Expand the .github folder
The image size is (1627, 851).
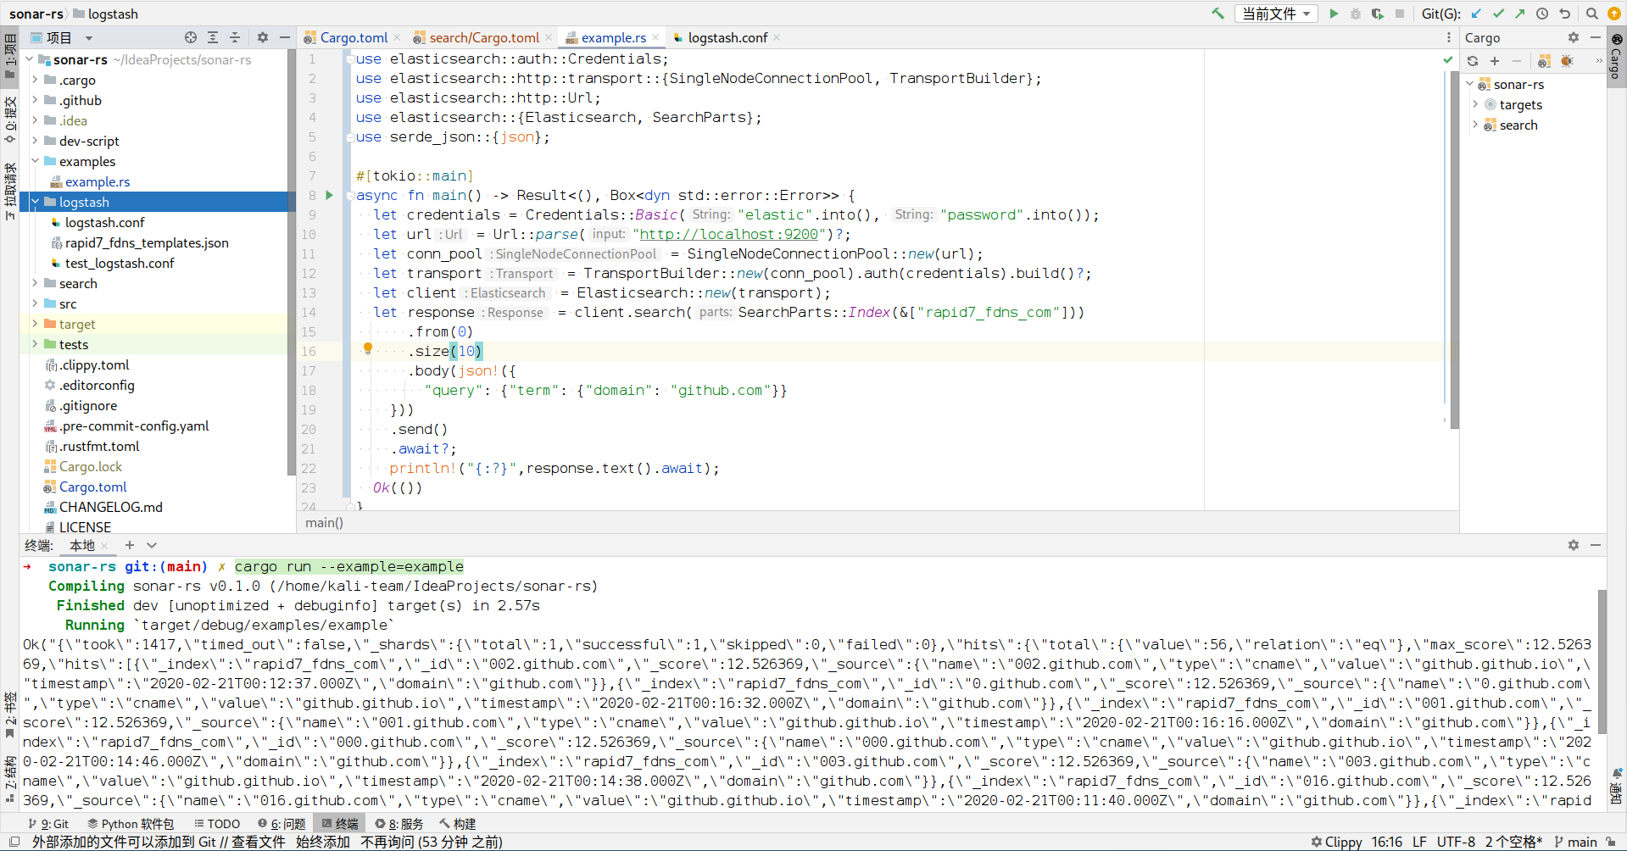tap(35, 100)
